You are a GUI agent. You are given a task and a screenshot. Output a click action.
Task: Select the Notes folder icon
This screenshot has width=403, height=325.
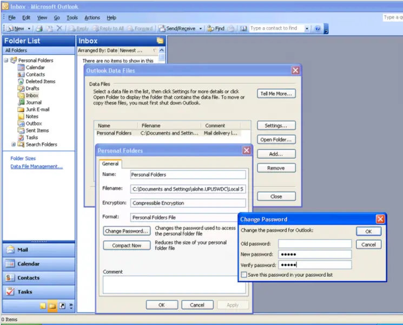21,116
